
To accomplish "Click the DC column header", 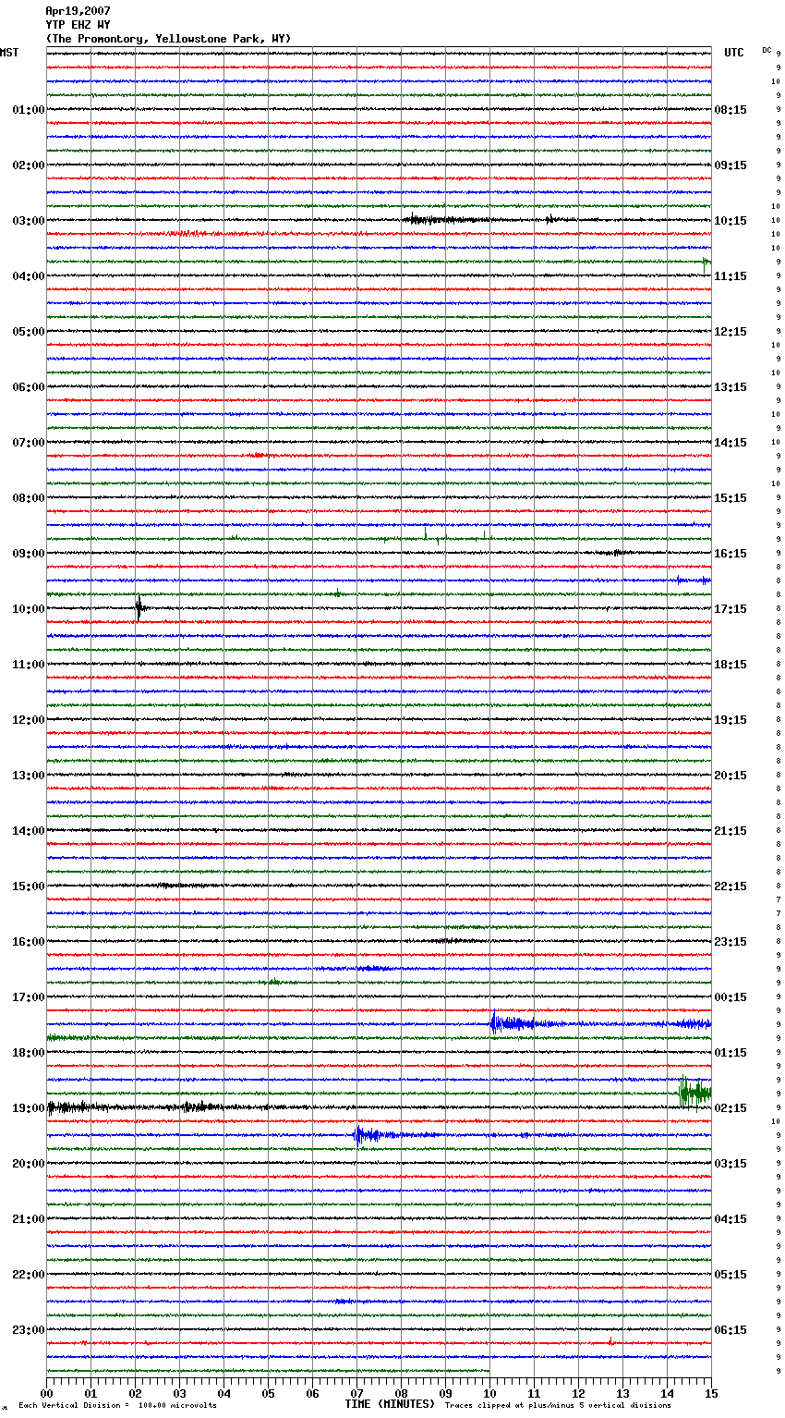I will [767, 50].
